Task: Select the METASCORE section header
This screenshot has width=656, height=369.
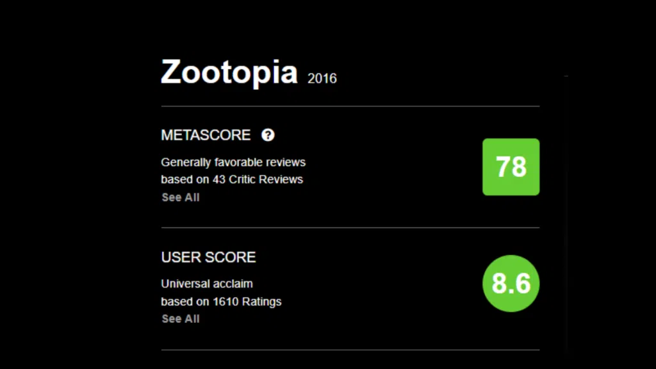Action: (206, 135)
